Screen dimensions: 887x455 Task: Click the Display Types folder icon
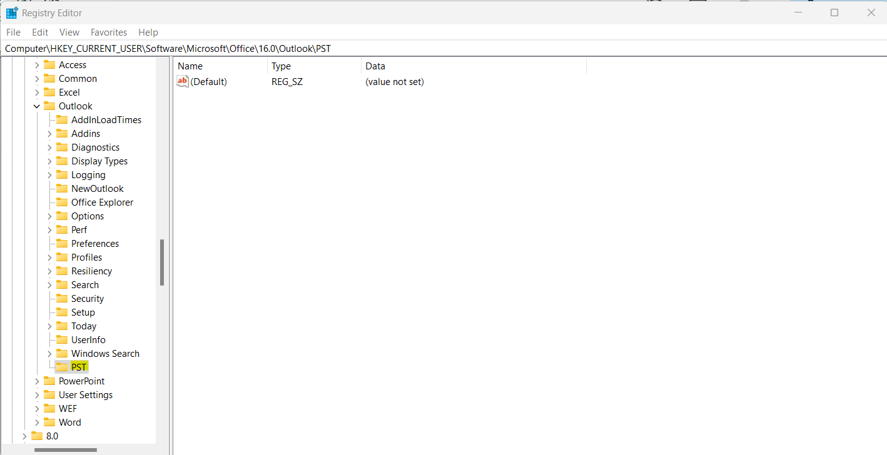[x=62, y=161]
